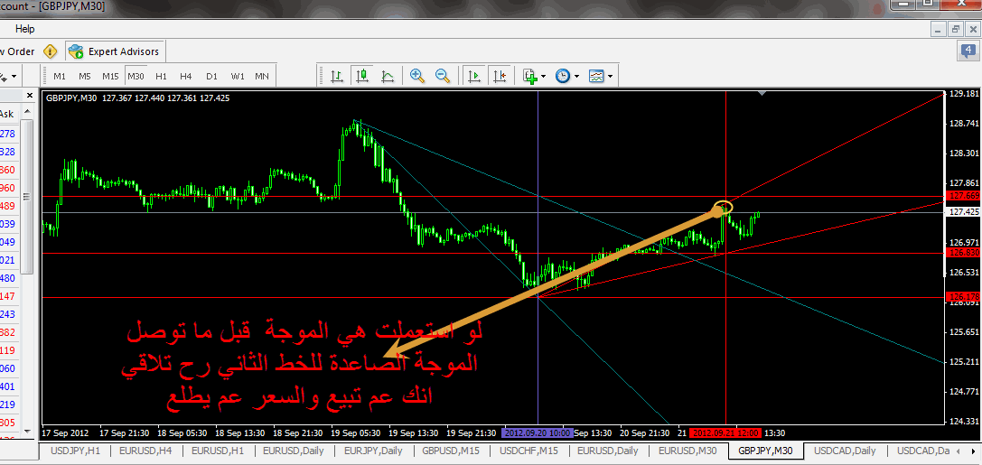Click Market Watch ask value 278

pos(7,134)
